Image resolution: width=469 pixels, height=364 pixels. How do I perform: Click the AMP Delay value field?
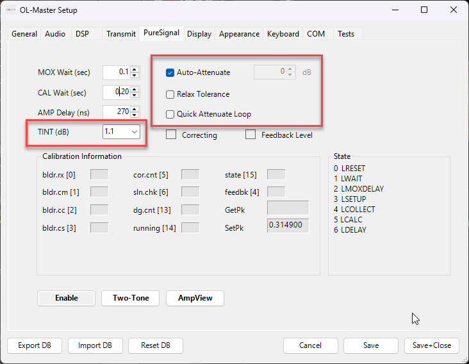tap(117, 112)
